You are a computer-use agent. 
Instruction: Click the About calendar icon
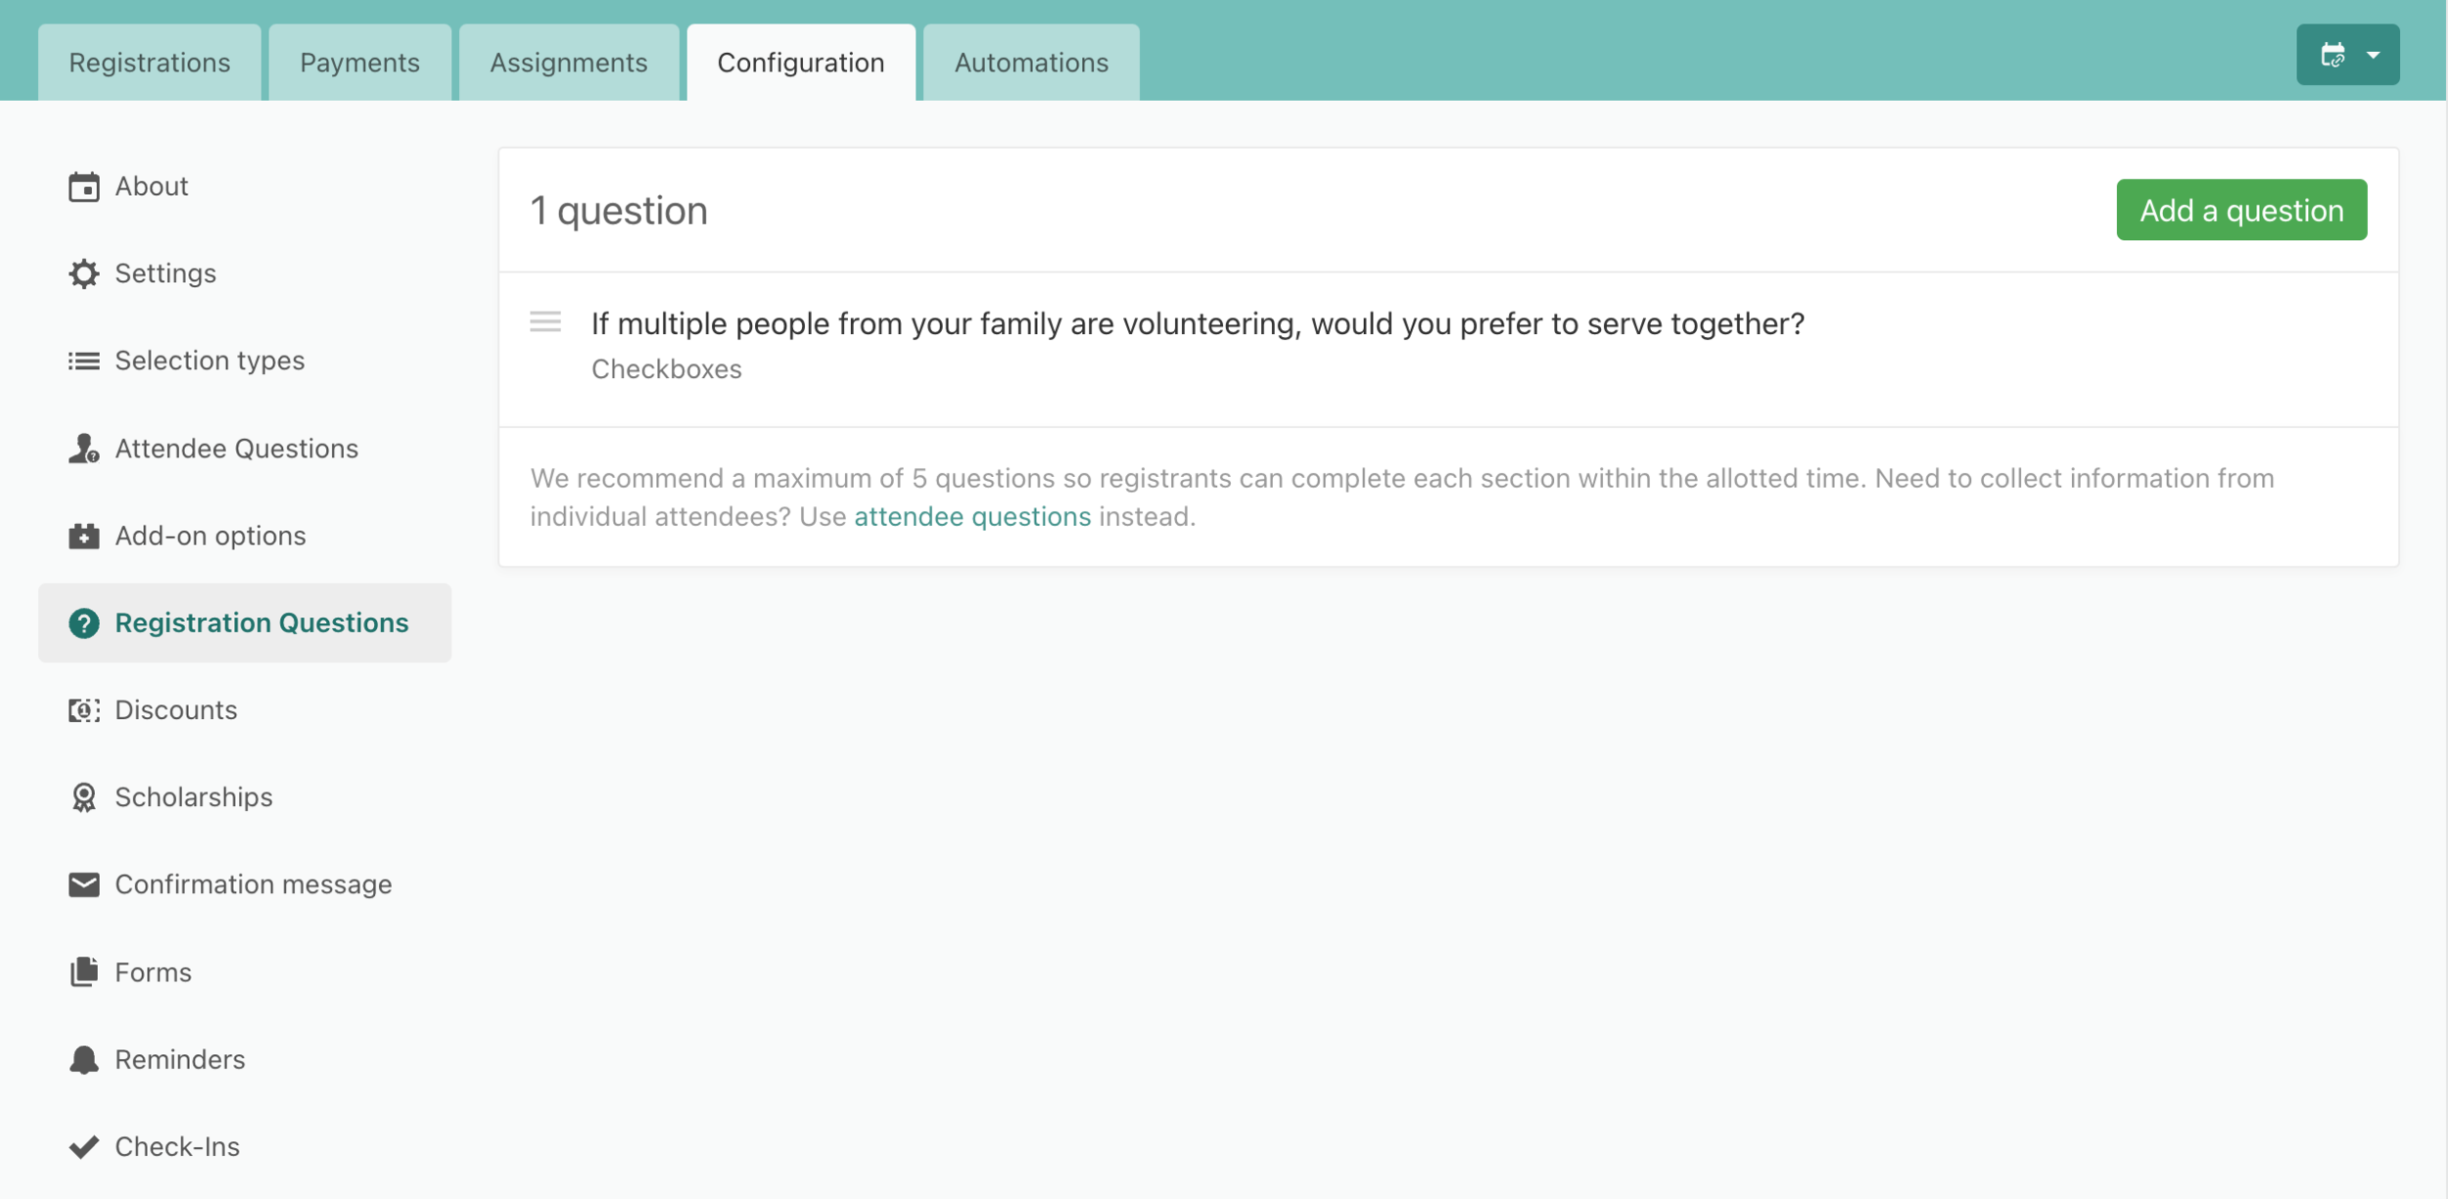click(84, 186)
